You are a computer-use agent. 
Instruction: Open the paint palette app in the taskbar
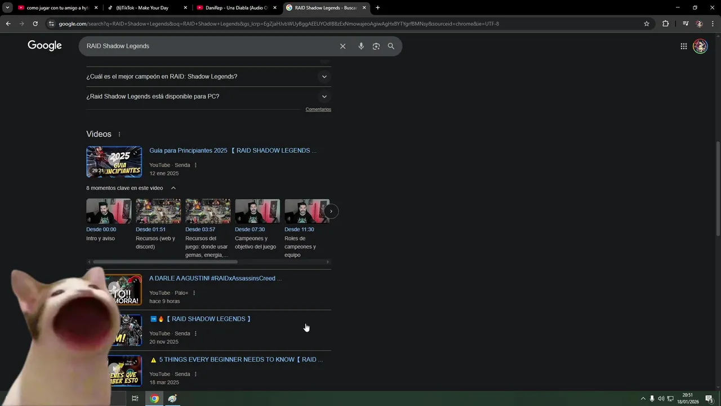tap(173, 399)
